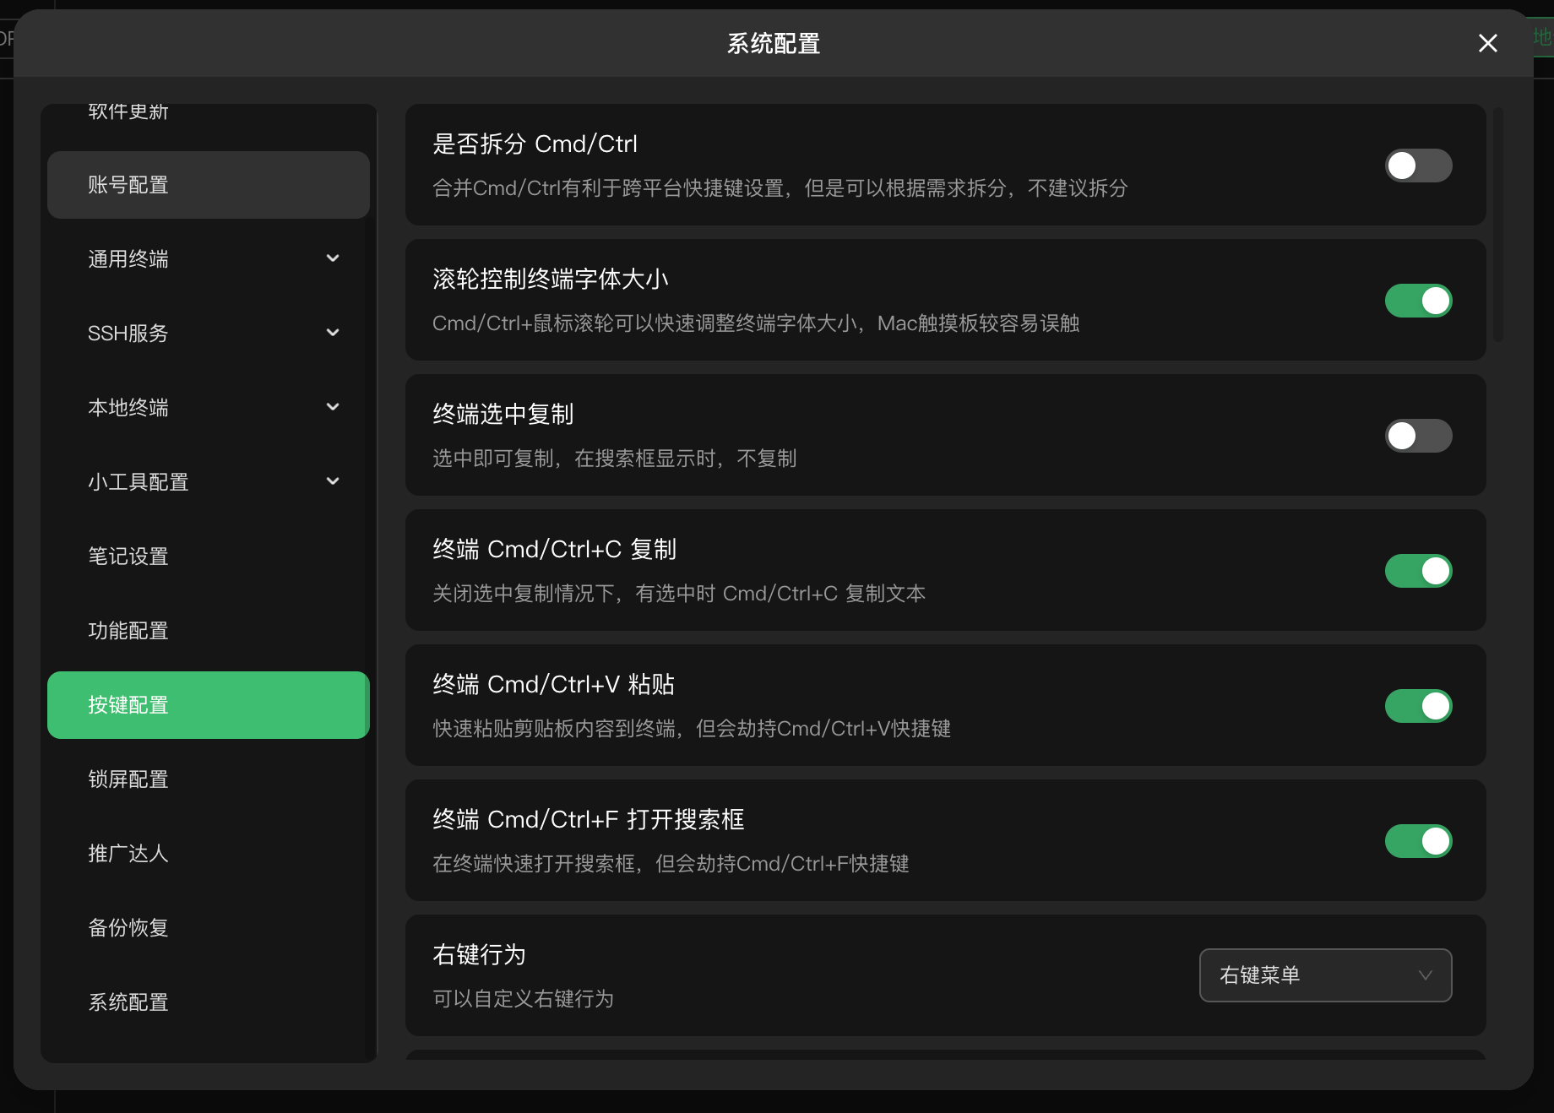Switch to 功能配置 settings
The height and width of the screenshot is (1113, 1554).
208,631
